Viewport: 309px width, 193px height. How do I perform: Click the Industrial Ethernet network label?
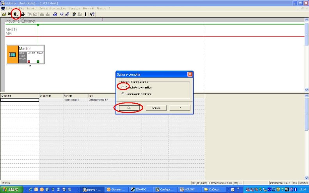(20, 21)
